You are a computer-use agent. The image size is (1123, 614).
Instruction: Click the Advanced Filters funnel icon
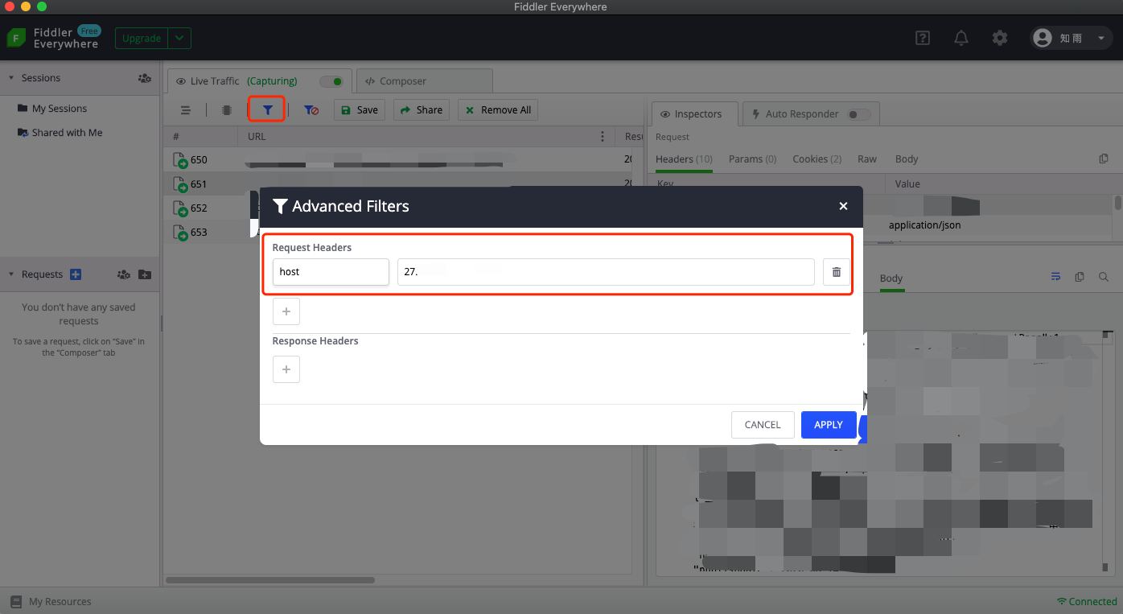pyautogui.click(x=268, y=109)
